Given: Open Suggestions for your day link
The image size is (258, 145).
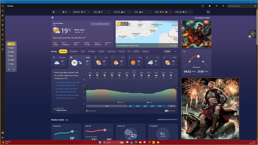Looking at the screenshot, I should (168, 120).
